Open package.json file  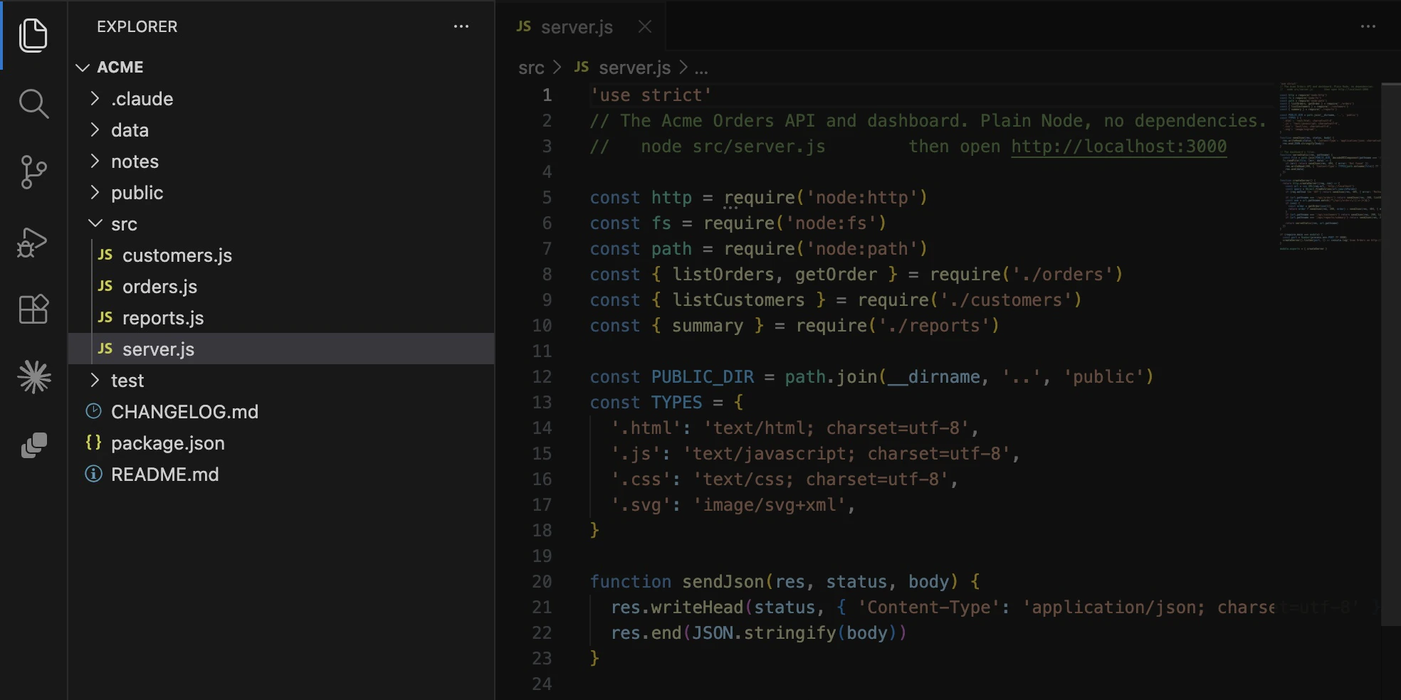tap(281, 442)
